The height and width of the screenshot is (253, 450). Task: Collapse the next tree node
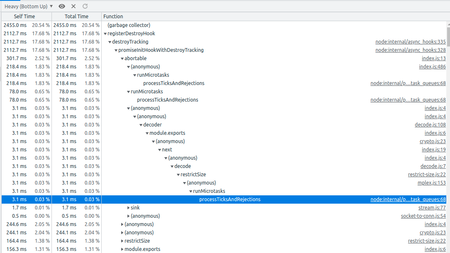pos(159,150)
